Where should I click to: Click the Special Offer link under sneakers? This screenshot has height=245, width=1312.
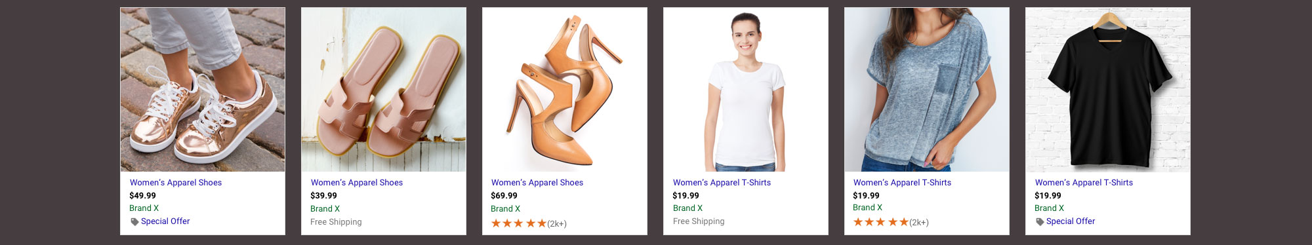pos(165,221)
